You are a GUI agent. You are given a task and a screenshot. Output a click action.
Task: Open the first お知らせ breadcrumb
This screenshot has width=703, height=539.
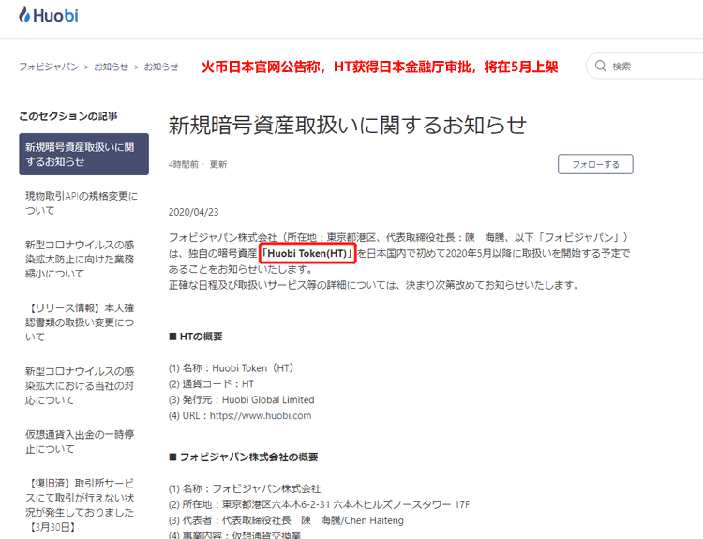(x=112, y=67)
